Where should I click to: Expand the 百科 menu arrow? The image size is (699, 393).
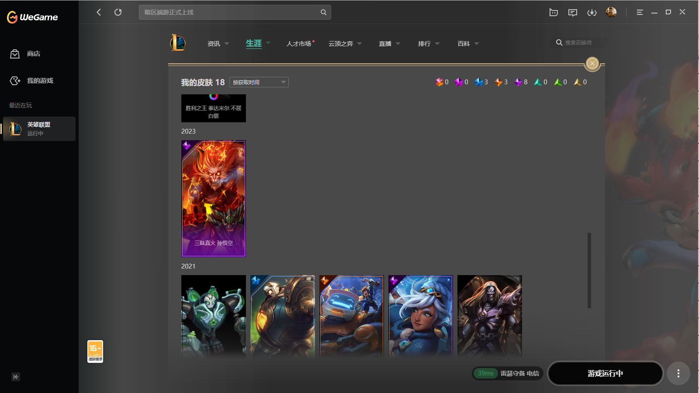(477, 44)
